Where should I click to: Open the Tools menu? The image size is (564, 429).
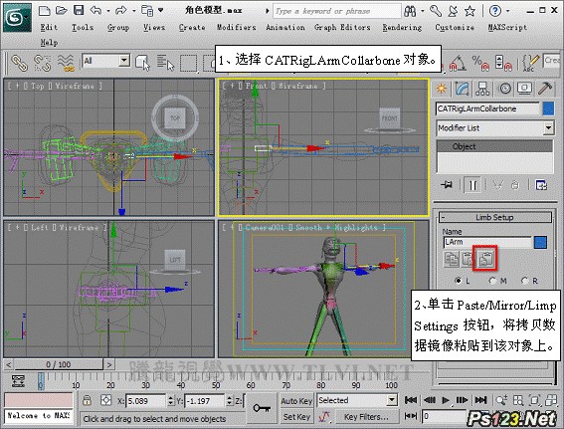pyautogui.click(x=83, y=27)
